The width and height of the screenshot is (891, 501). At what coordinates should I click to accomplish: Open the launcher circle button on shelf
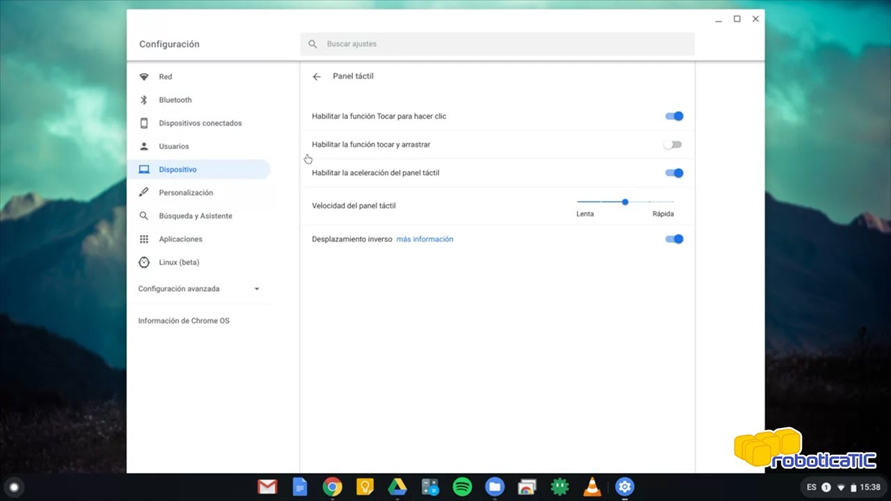(x=14, y=487)
